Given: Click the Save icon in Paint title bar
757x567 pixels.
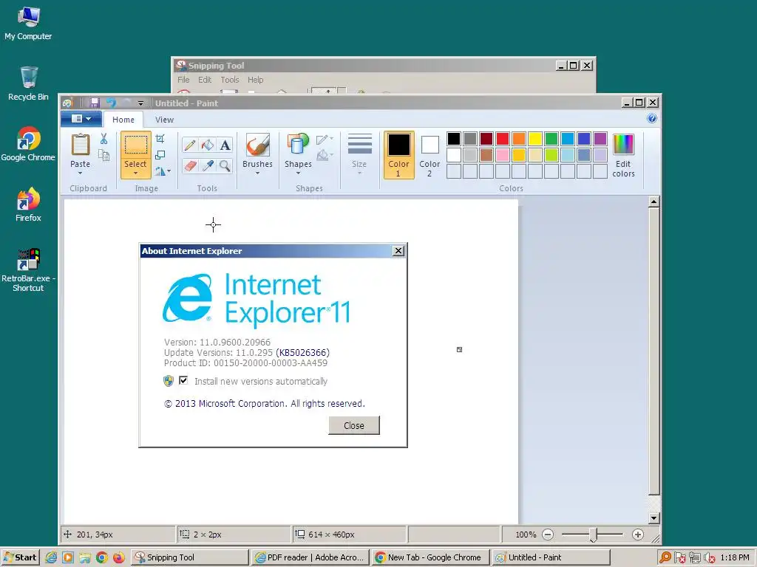Looking at the screenshot, I should coord(94,103).
